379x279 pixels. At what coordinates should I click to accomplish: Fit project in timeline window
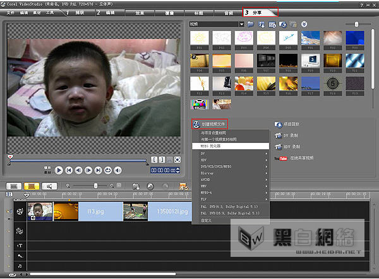pos(119,185)
